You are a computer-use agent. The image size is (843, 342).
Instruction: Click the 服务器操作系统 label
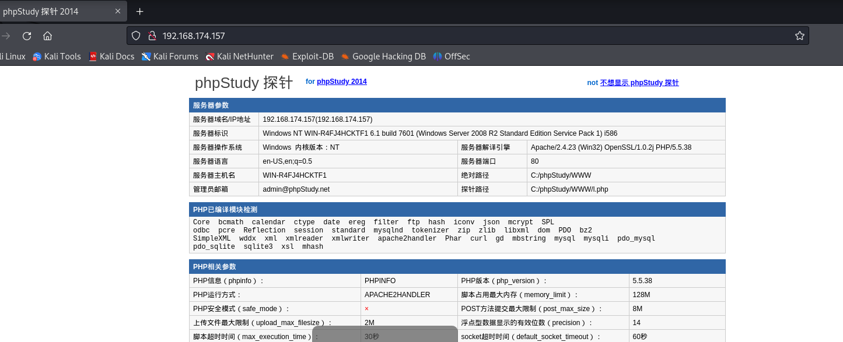click(x=218, y=147)
